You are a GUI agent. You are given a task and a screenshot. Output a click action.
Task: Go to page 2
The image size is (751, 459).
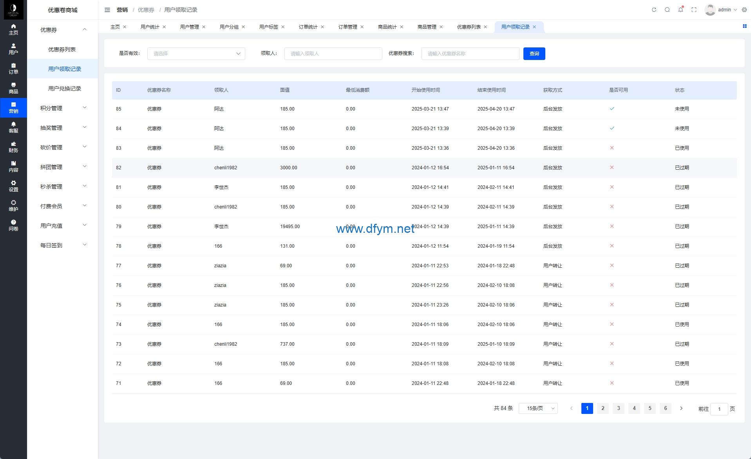coord(603,408)
